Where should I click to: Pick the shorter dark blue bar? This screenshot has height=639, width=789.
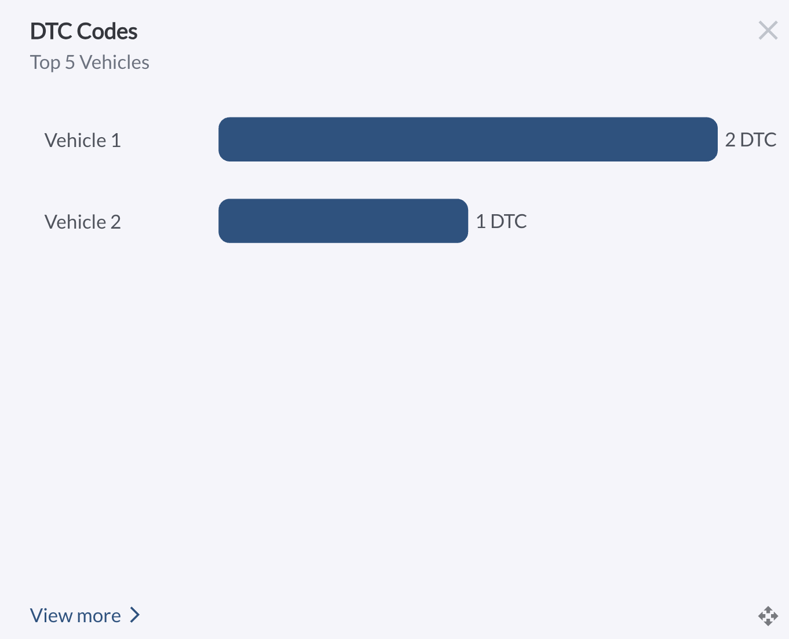pyautogui.click(x=343, y=221)
